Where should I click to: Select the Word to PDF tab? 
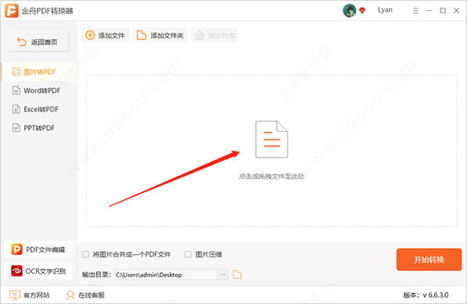pos(38,90)
